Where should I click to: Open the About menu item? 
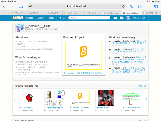coord(62,18)
